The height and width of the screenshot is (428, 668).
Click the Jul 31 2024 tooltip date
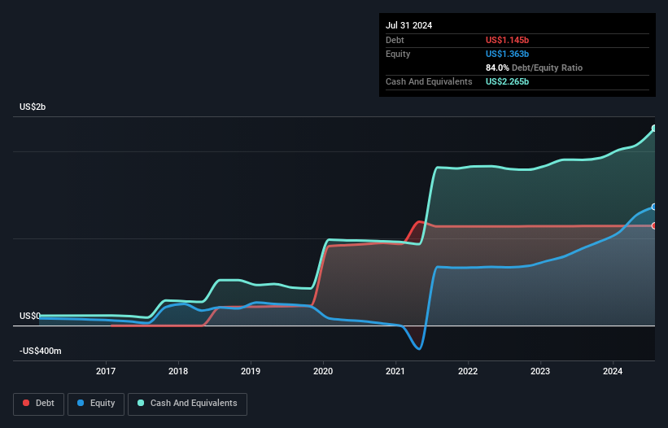[409, 25]
